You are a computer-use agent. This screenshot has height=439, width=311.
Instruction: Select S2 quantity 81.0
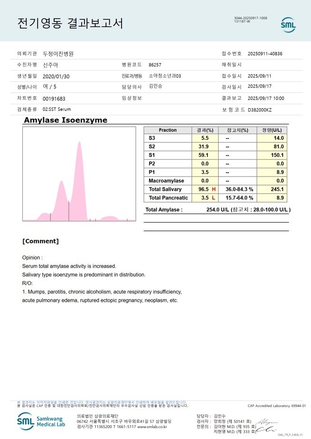pyautogui.click(x=279, y=147)
